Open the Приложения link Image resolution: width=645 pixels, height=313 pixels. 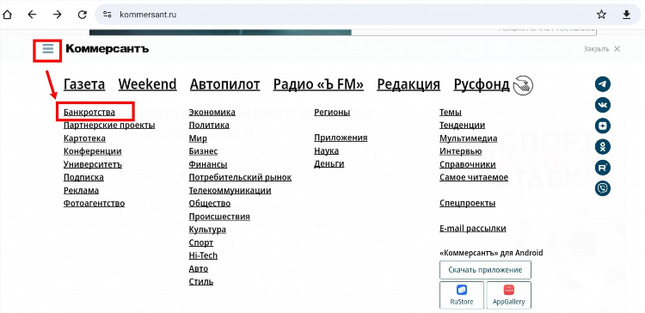[341, 138]
